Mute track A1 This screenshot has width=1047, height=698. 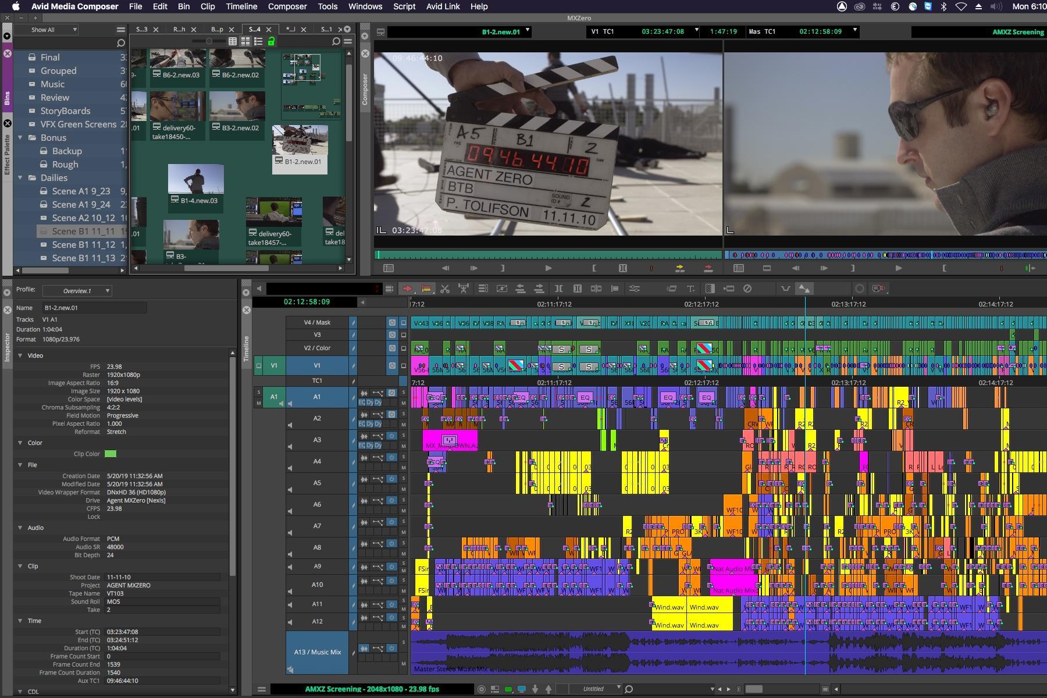404,403
